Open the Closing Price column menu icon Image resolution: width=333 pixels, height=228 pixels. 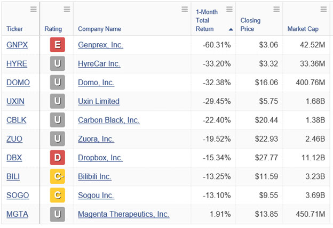[x=276, y=9]
